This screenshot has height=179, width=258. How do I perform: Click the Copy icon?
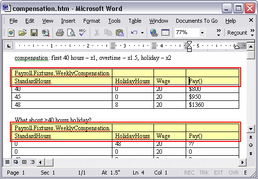108,33
